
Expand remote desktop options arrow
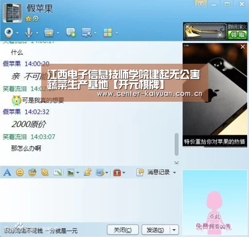[x=95, y=33]
